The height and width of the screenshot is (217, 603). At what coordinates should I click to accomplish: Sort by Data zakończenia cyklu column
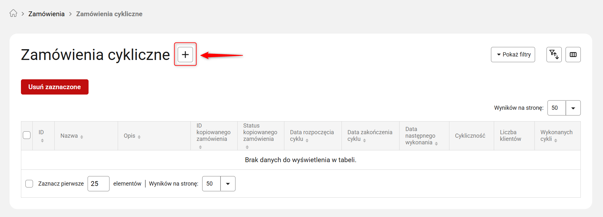point(364,140)
